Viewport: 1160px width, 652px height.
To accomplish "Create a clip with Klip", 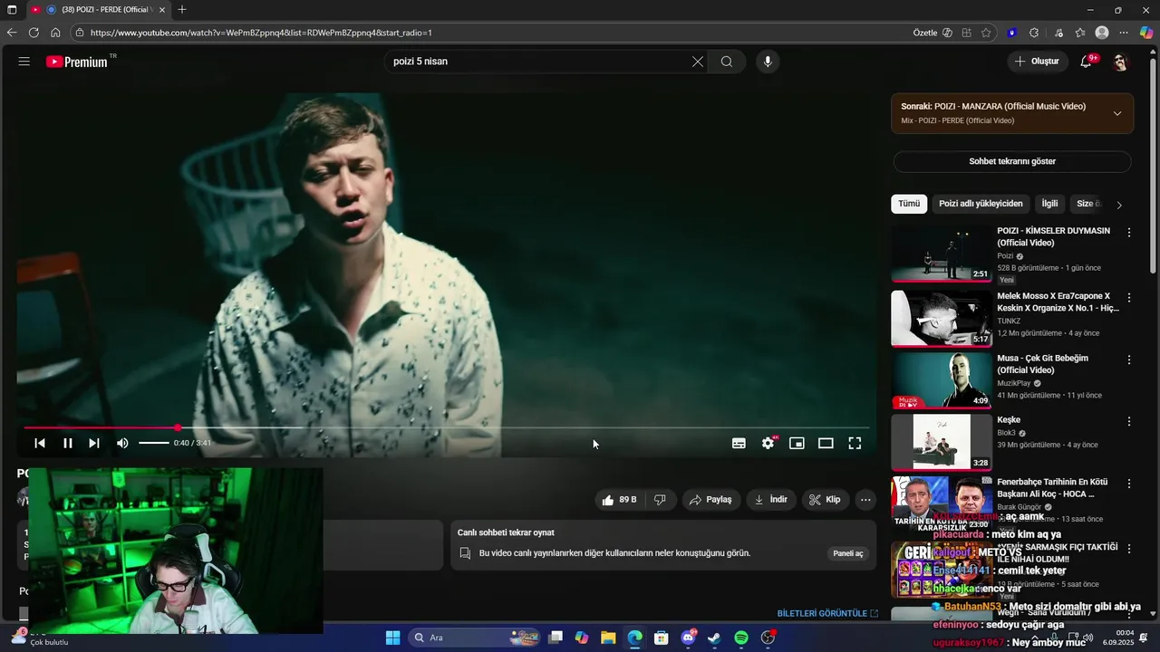I will [825, 499].
